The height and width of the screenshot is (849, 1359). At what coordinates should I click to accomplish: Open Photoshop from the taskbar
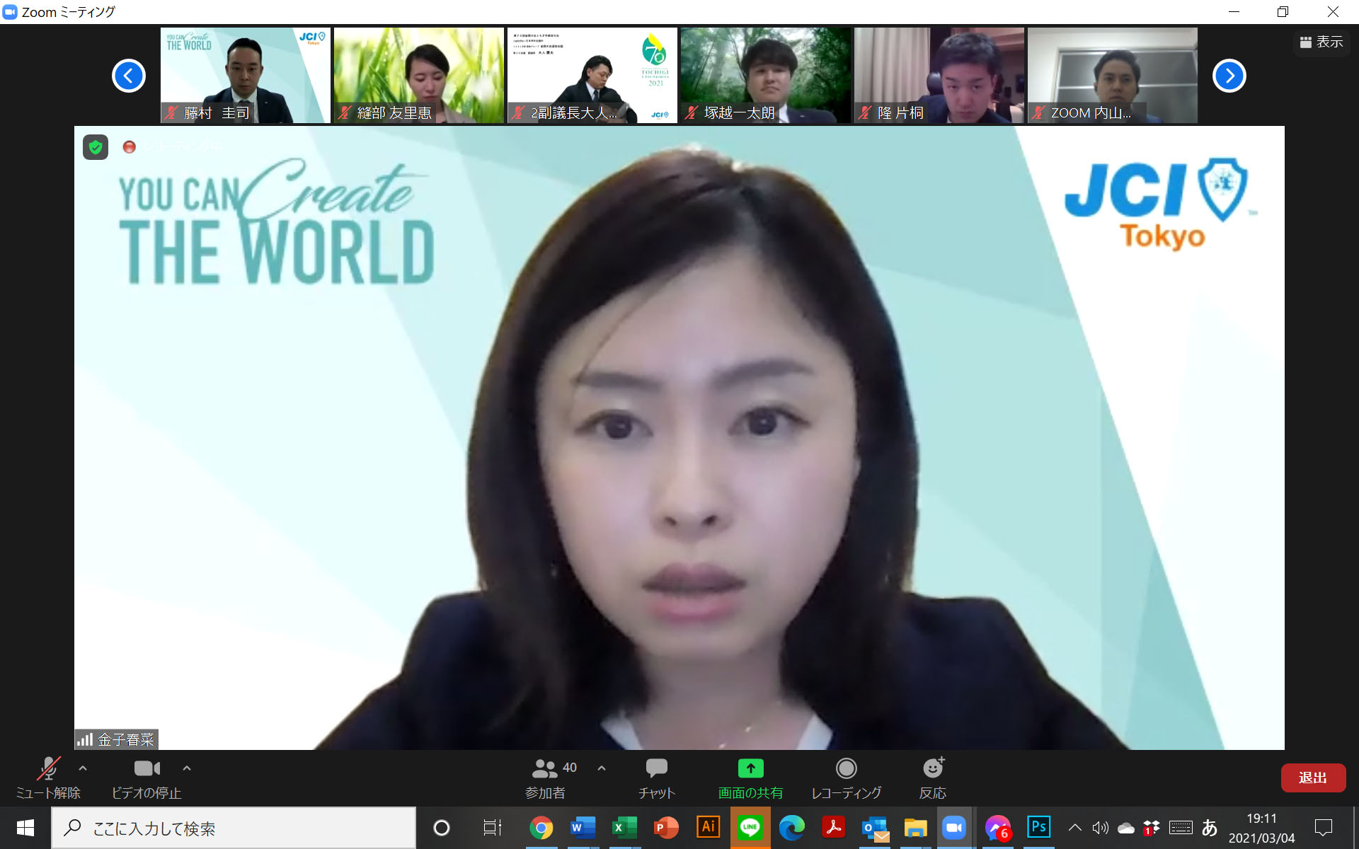1038,827
